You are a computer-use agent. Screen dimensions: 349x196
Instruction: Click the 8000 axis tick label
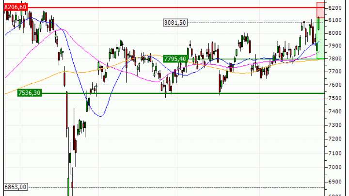click(335, 33)
